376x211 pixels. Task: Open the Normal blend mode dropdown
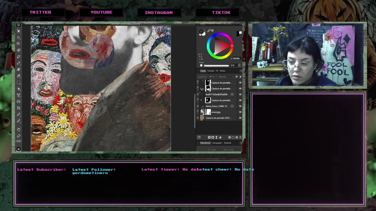coord(226,76)
